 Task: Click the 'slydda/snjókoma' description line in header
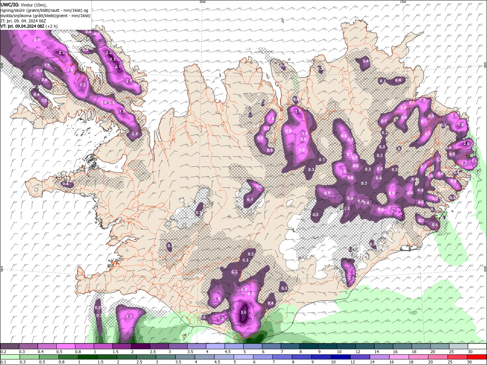click(45, 16)
